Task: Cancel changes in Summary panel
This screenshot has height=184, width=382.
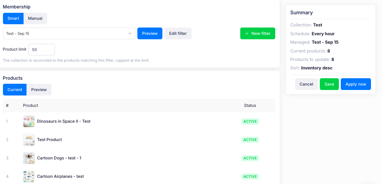Action: (x=306, y=84)
